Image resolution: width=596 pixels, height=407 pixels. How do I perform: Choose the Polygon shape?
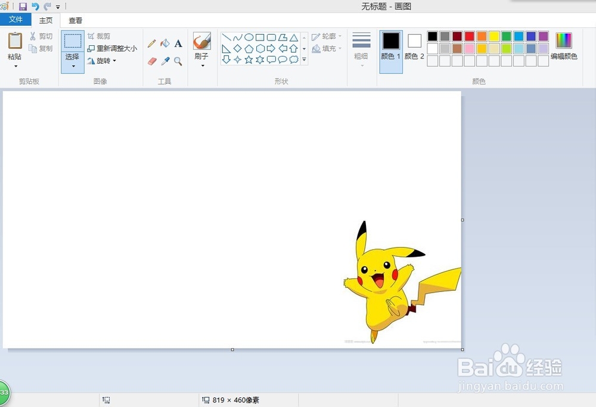pos(283,37)
